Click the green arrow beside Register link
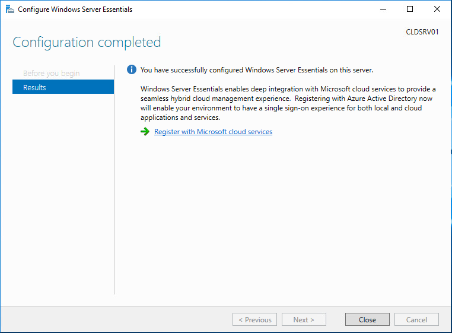Image resolution: width=452 pixels, height=333 pixels. (x=145, y=132)
